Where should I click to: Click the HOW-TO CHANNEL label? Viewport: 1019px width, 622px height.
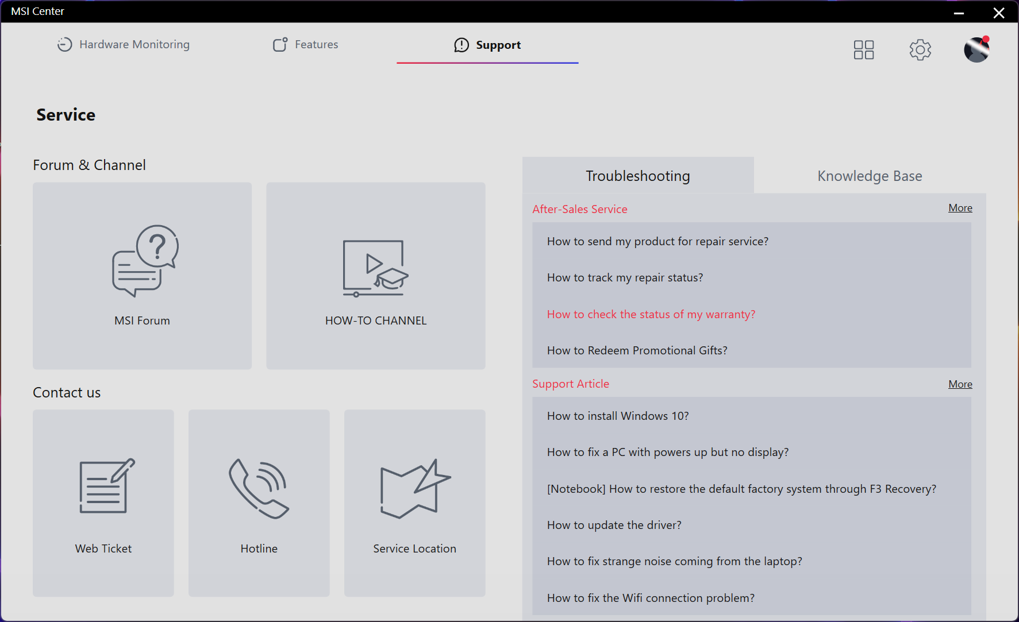(x=376, y=320)
